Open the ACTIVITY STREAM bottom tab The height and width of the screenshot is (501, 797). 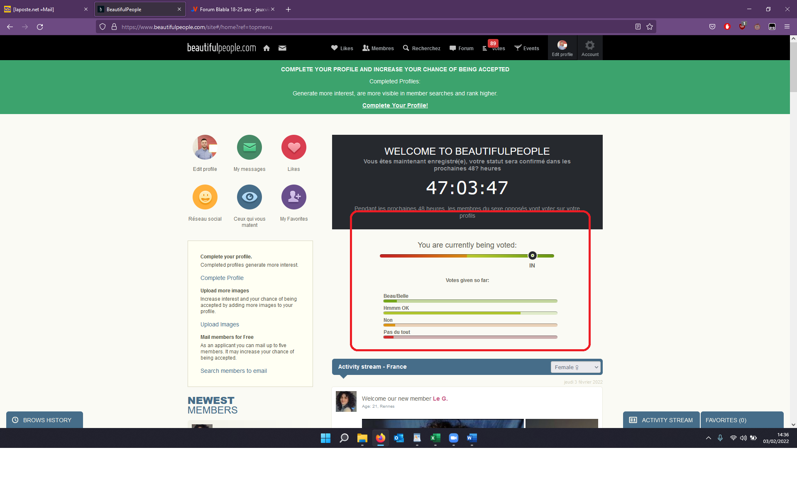[661, 420]
